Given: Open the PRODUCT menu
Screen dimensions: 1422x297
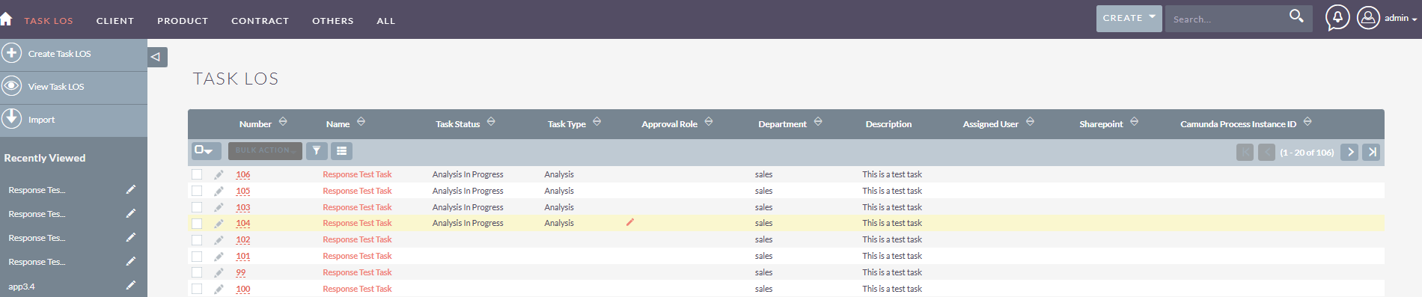Looking at the screenshot, I should pos(183,21).
